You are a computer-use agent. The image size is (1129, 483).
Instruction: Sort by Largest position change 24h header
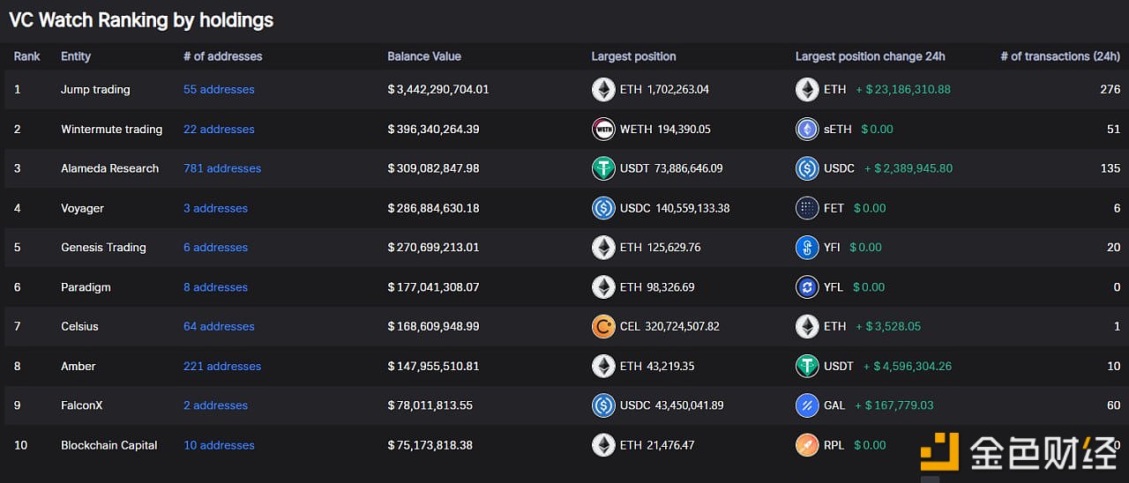tap(871, 56)
